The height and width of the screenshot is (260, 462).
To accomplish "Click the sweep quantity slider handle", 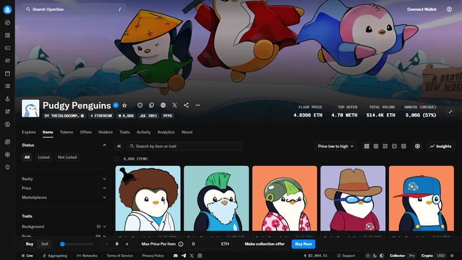I will (x=62, y=244).
